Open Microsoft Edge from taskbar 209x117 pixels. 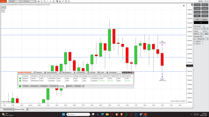tap(102, 114)
